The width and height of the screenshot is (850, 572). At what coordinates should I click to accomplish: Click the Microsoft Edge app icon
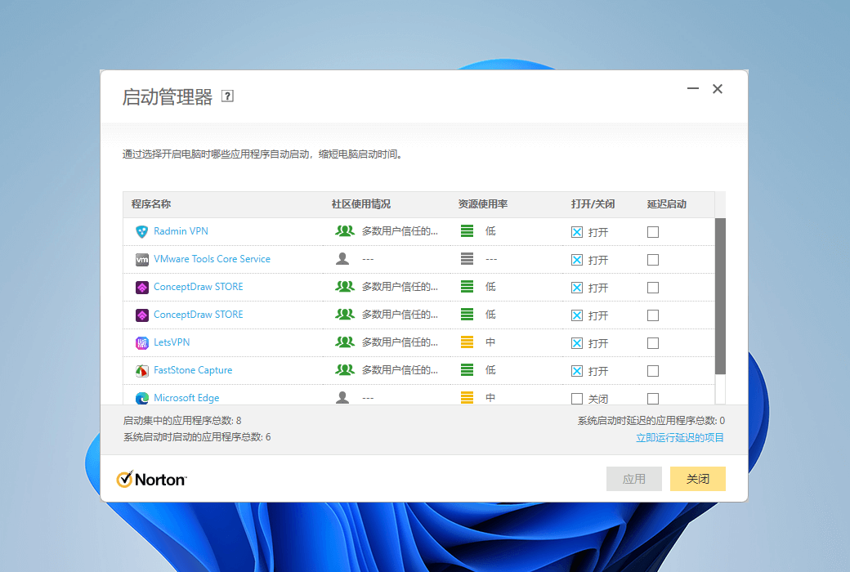pyautogui.click(x=141, y=399)
